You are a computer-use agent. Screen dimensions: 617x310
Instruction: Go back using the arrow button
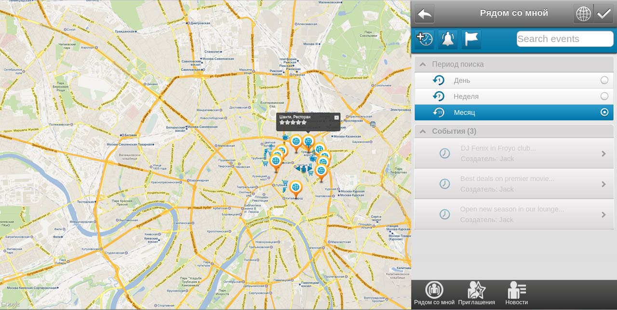425,13
